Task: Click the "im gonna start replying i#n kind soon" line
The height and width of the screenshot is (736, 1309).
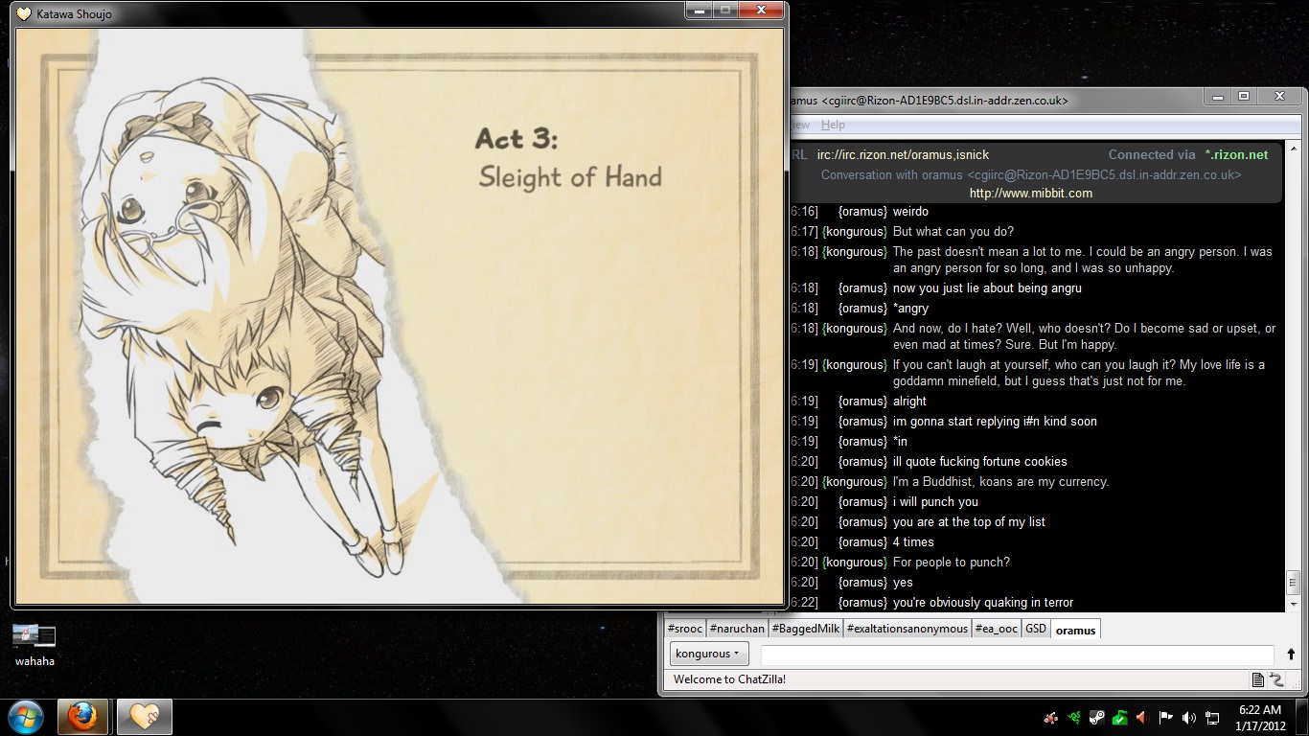Action: click(x=995, y=421)
